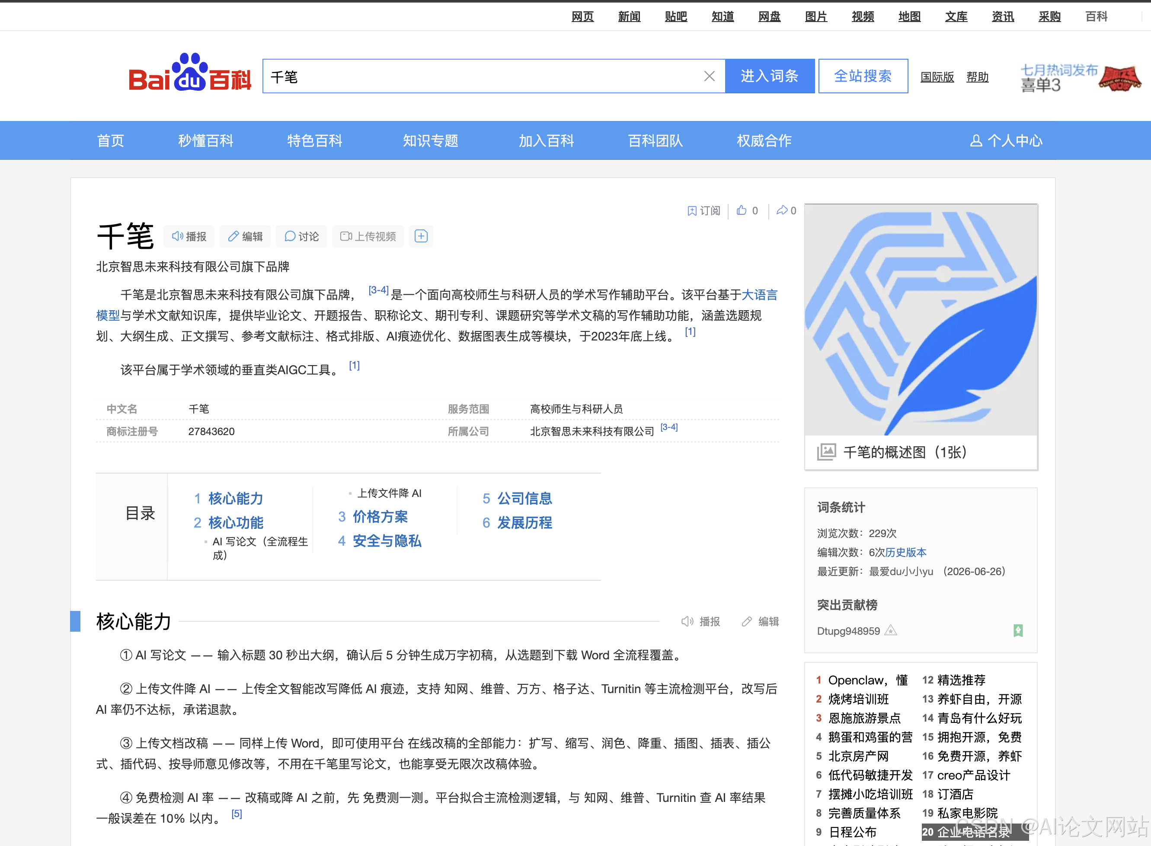1151x846 pixels.
Task: Click contributor name Dtupg948959
Action: tap(848, 631)
